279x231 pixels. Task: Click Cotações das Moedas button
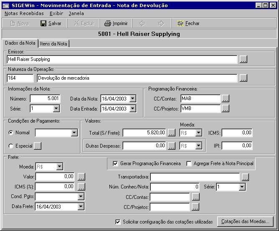pyautogui.click(x=245, y=221)
